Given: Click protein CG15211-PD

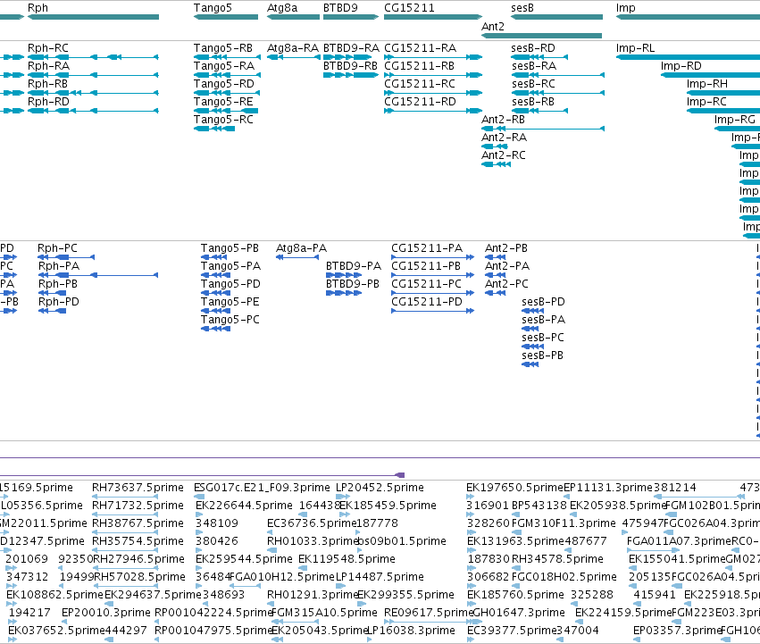Looking at the screenshot, I should pos(433,311).
